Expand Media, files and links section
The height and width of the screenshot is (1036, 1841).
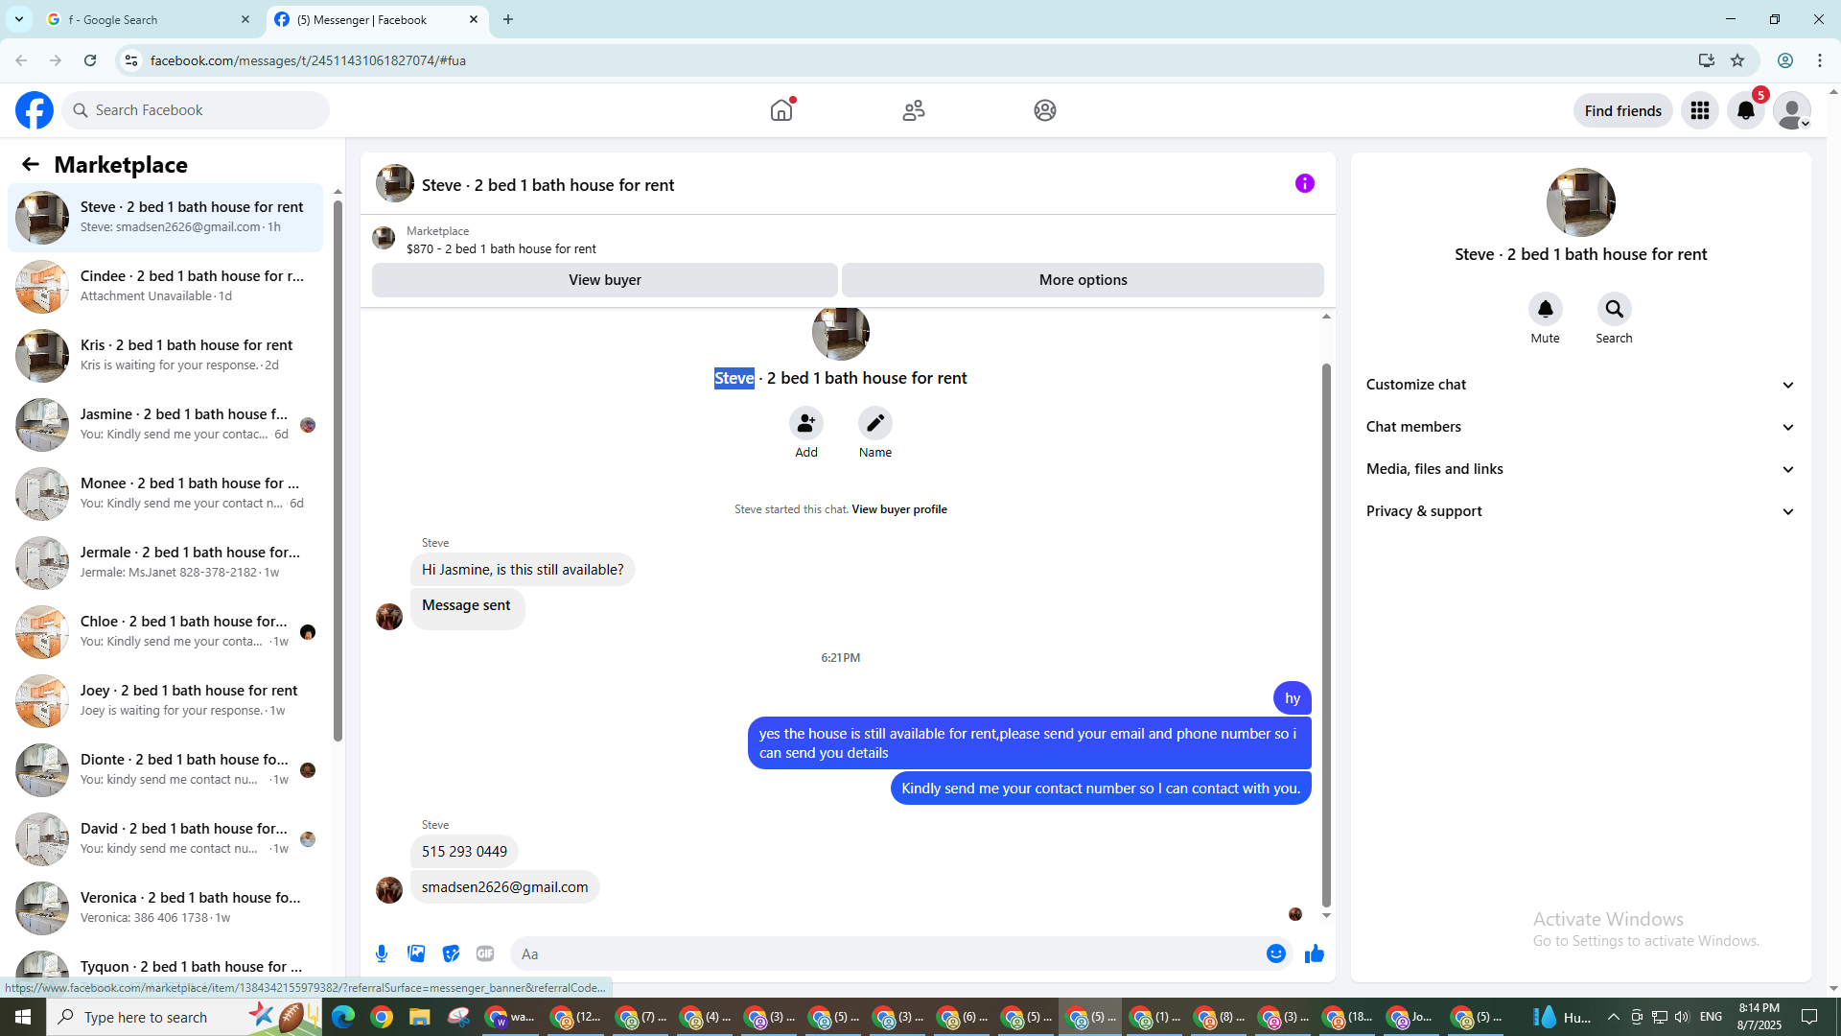pos(1581,469)
